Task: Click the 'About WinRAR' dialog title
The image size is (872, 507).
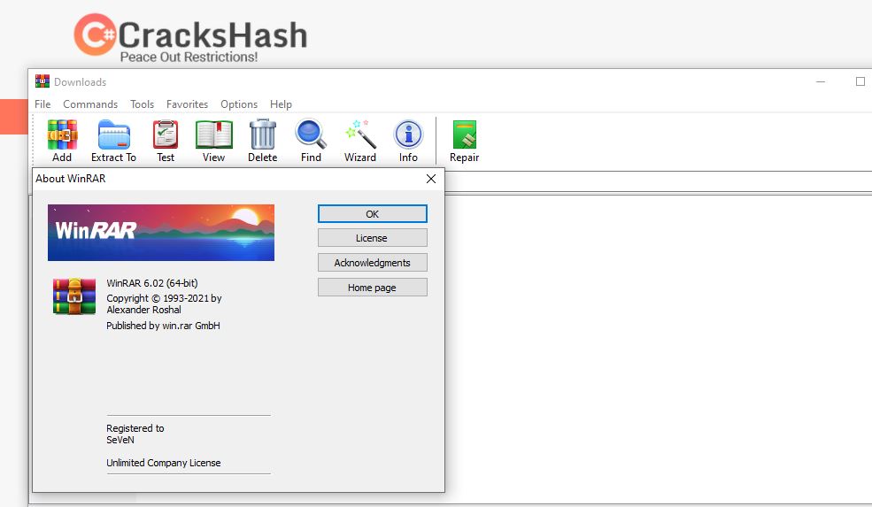Action: [71, 179]
